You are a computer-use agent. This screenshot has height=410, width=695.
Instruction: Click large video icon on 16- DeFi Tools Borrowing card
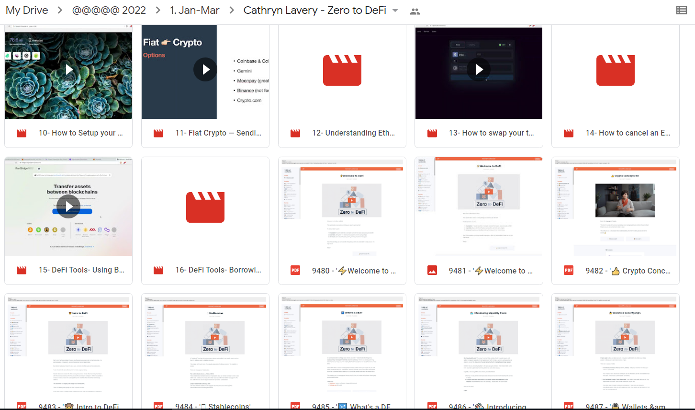[205, 207]
